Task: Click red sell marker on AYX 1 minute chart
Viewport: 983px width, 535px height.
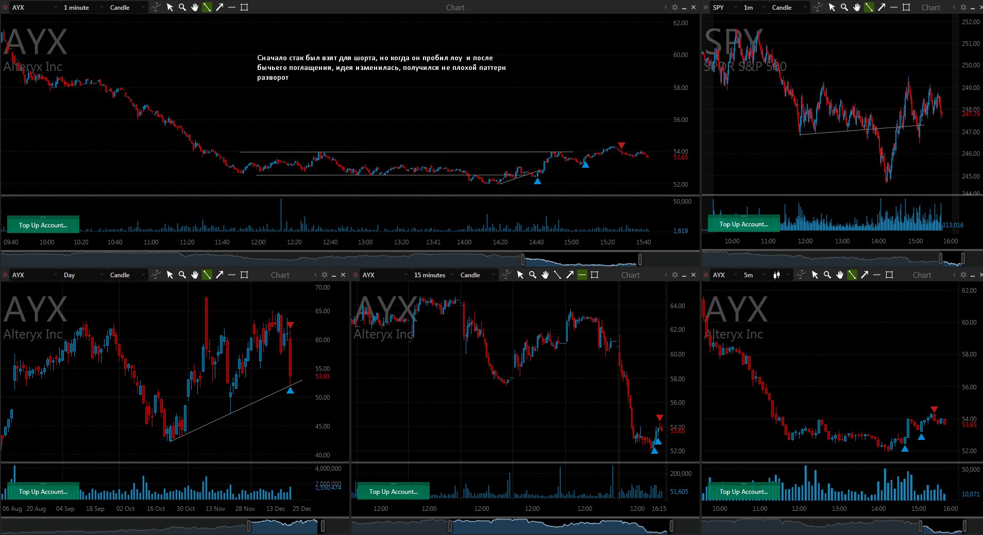Action: (x=621, y=146)
